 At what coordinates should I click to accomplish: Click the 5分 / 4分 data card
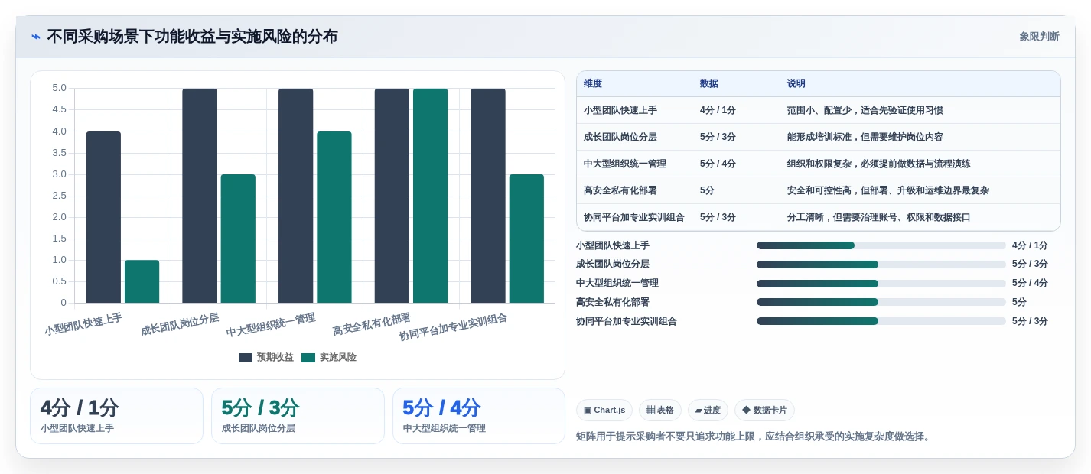[x=479, y=416]
